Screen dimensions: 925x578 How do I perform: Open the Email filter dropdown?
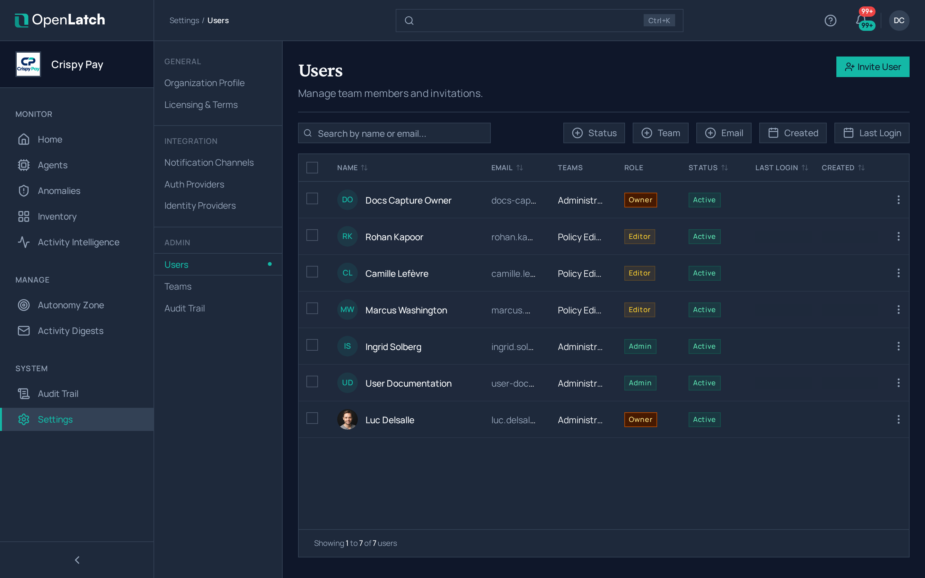(x=724, y=133)
